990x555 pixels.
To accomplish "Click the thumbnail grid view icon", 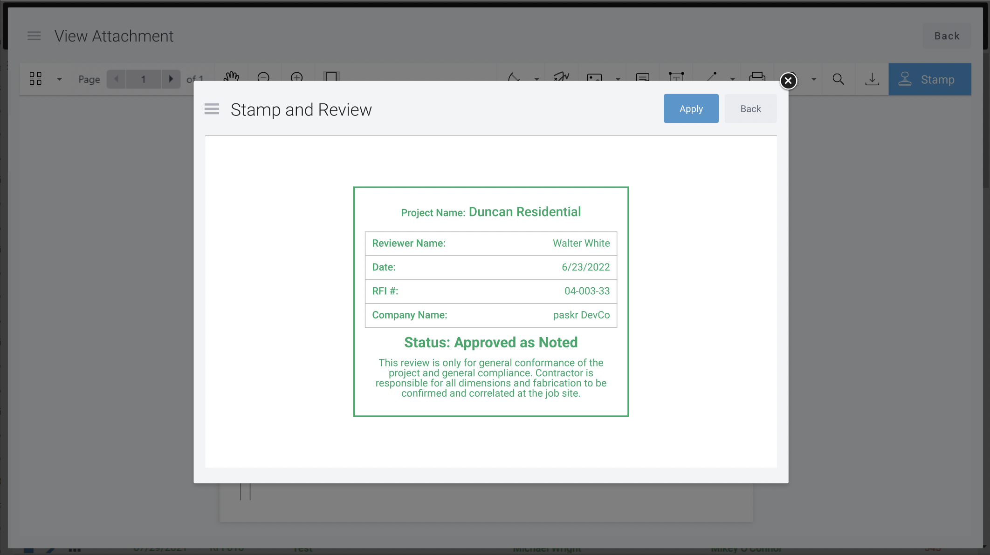I will click(x=35, y=79).
